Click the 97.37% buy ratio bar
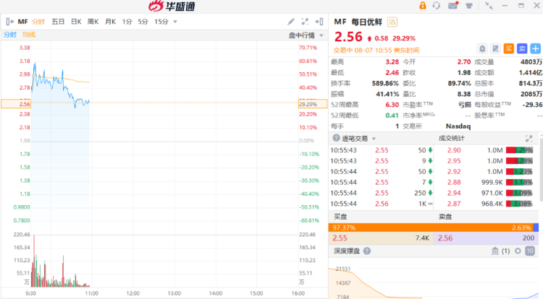 [431, 227]
